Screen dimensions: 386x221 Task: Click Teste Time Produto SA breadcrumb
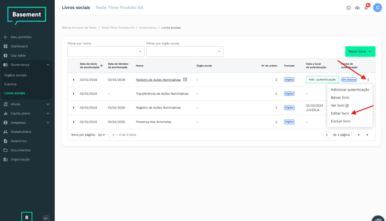[118, 28]
